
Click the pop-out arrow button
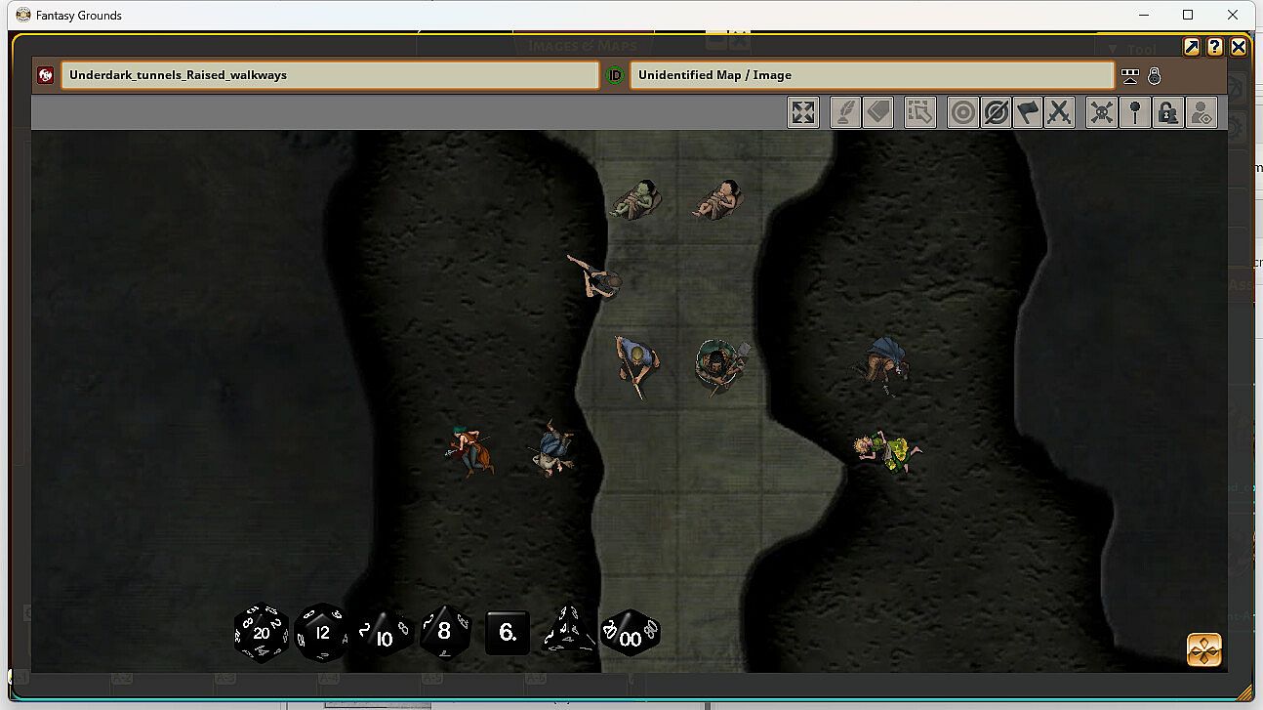(x=1192, y=47)
